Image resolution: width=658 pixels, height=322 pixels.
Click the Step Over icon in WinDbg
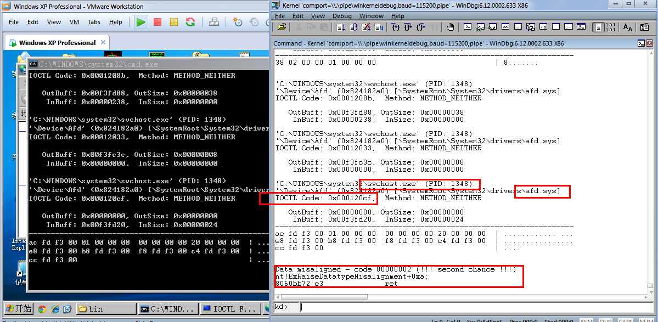[408, 27]
